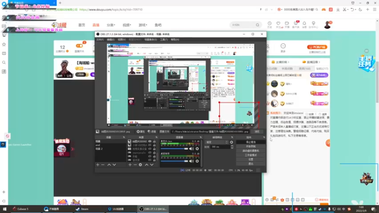Toggle the Douyu live stream switch
Image resolution: width=379 pixels, height=213 pixels.
79,45
